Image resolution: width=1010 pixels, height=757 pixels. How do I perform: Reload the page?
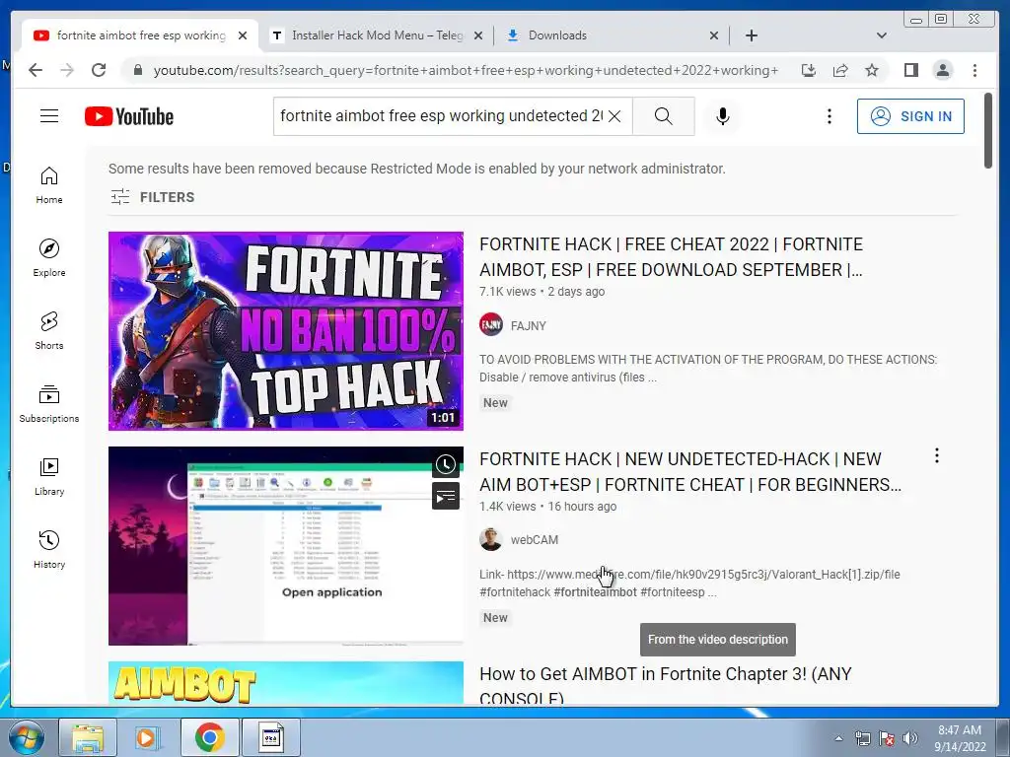(x=99, y=70)
